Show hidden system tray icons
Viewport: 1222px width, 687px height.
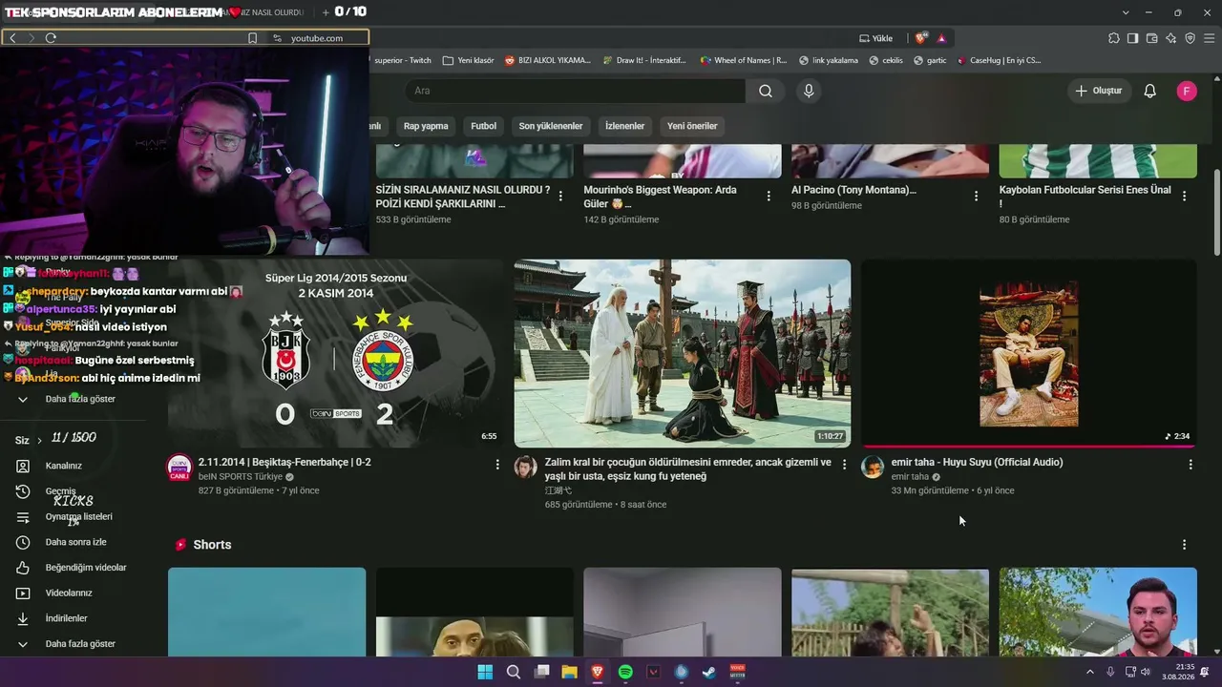click(x=1090, y=672)
